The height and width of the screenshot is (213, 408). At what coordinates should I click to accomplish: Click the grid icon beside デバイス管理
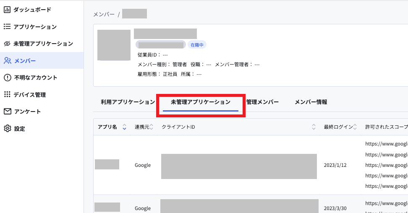click(x=7, y=94)
